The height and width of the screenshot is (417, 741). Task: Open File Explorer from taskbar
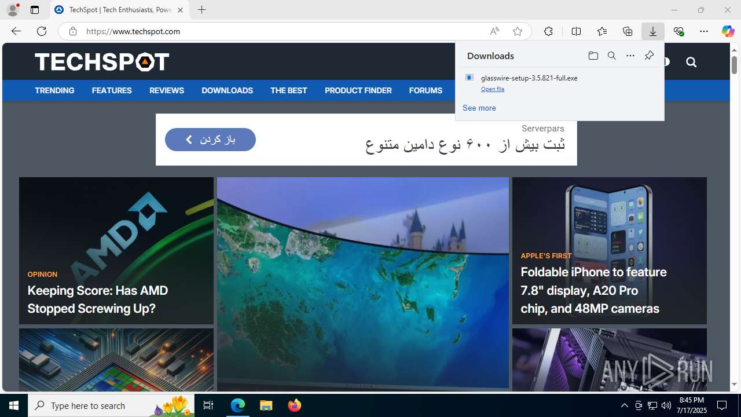[x=266, y=405]
